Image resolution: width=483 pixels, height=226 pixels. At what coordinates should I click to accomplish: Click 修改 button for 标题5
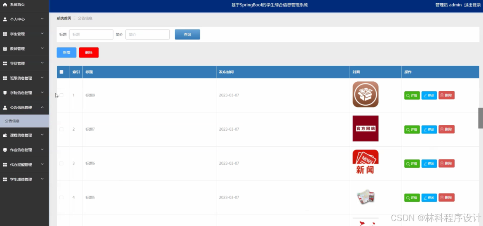tap(429, 198)
